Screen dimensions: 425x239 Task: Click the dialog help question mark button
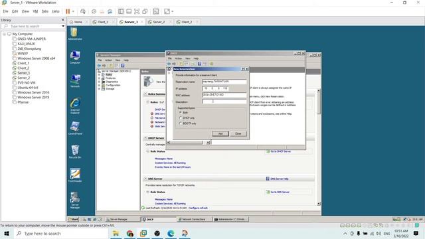click(243, 69)
